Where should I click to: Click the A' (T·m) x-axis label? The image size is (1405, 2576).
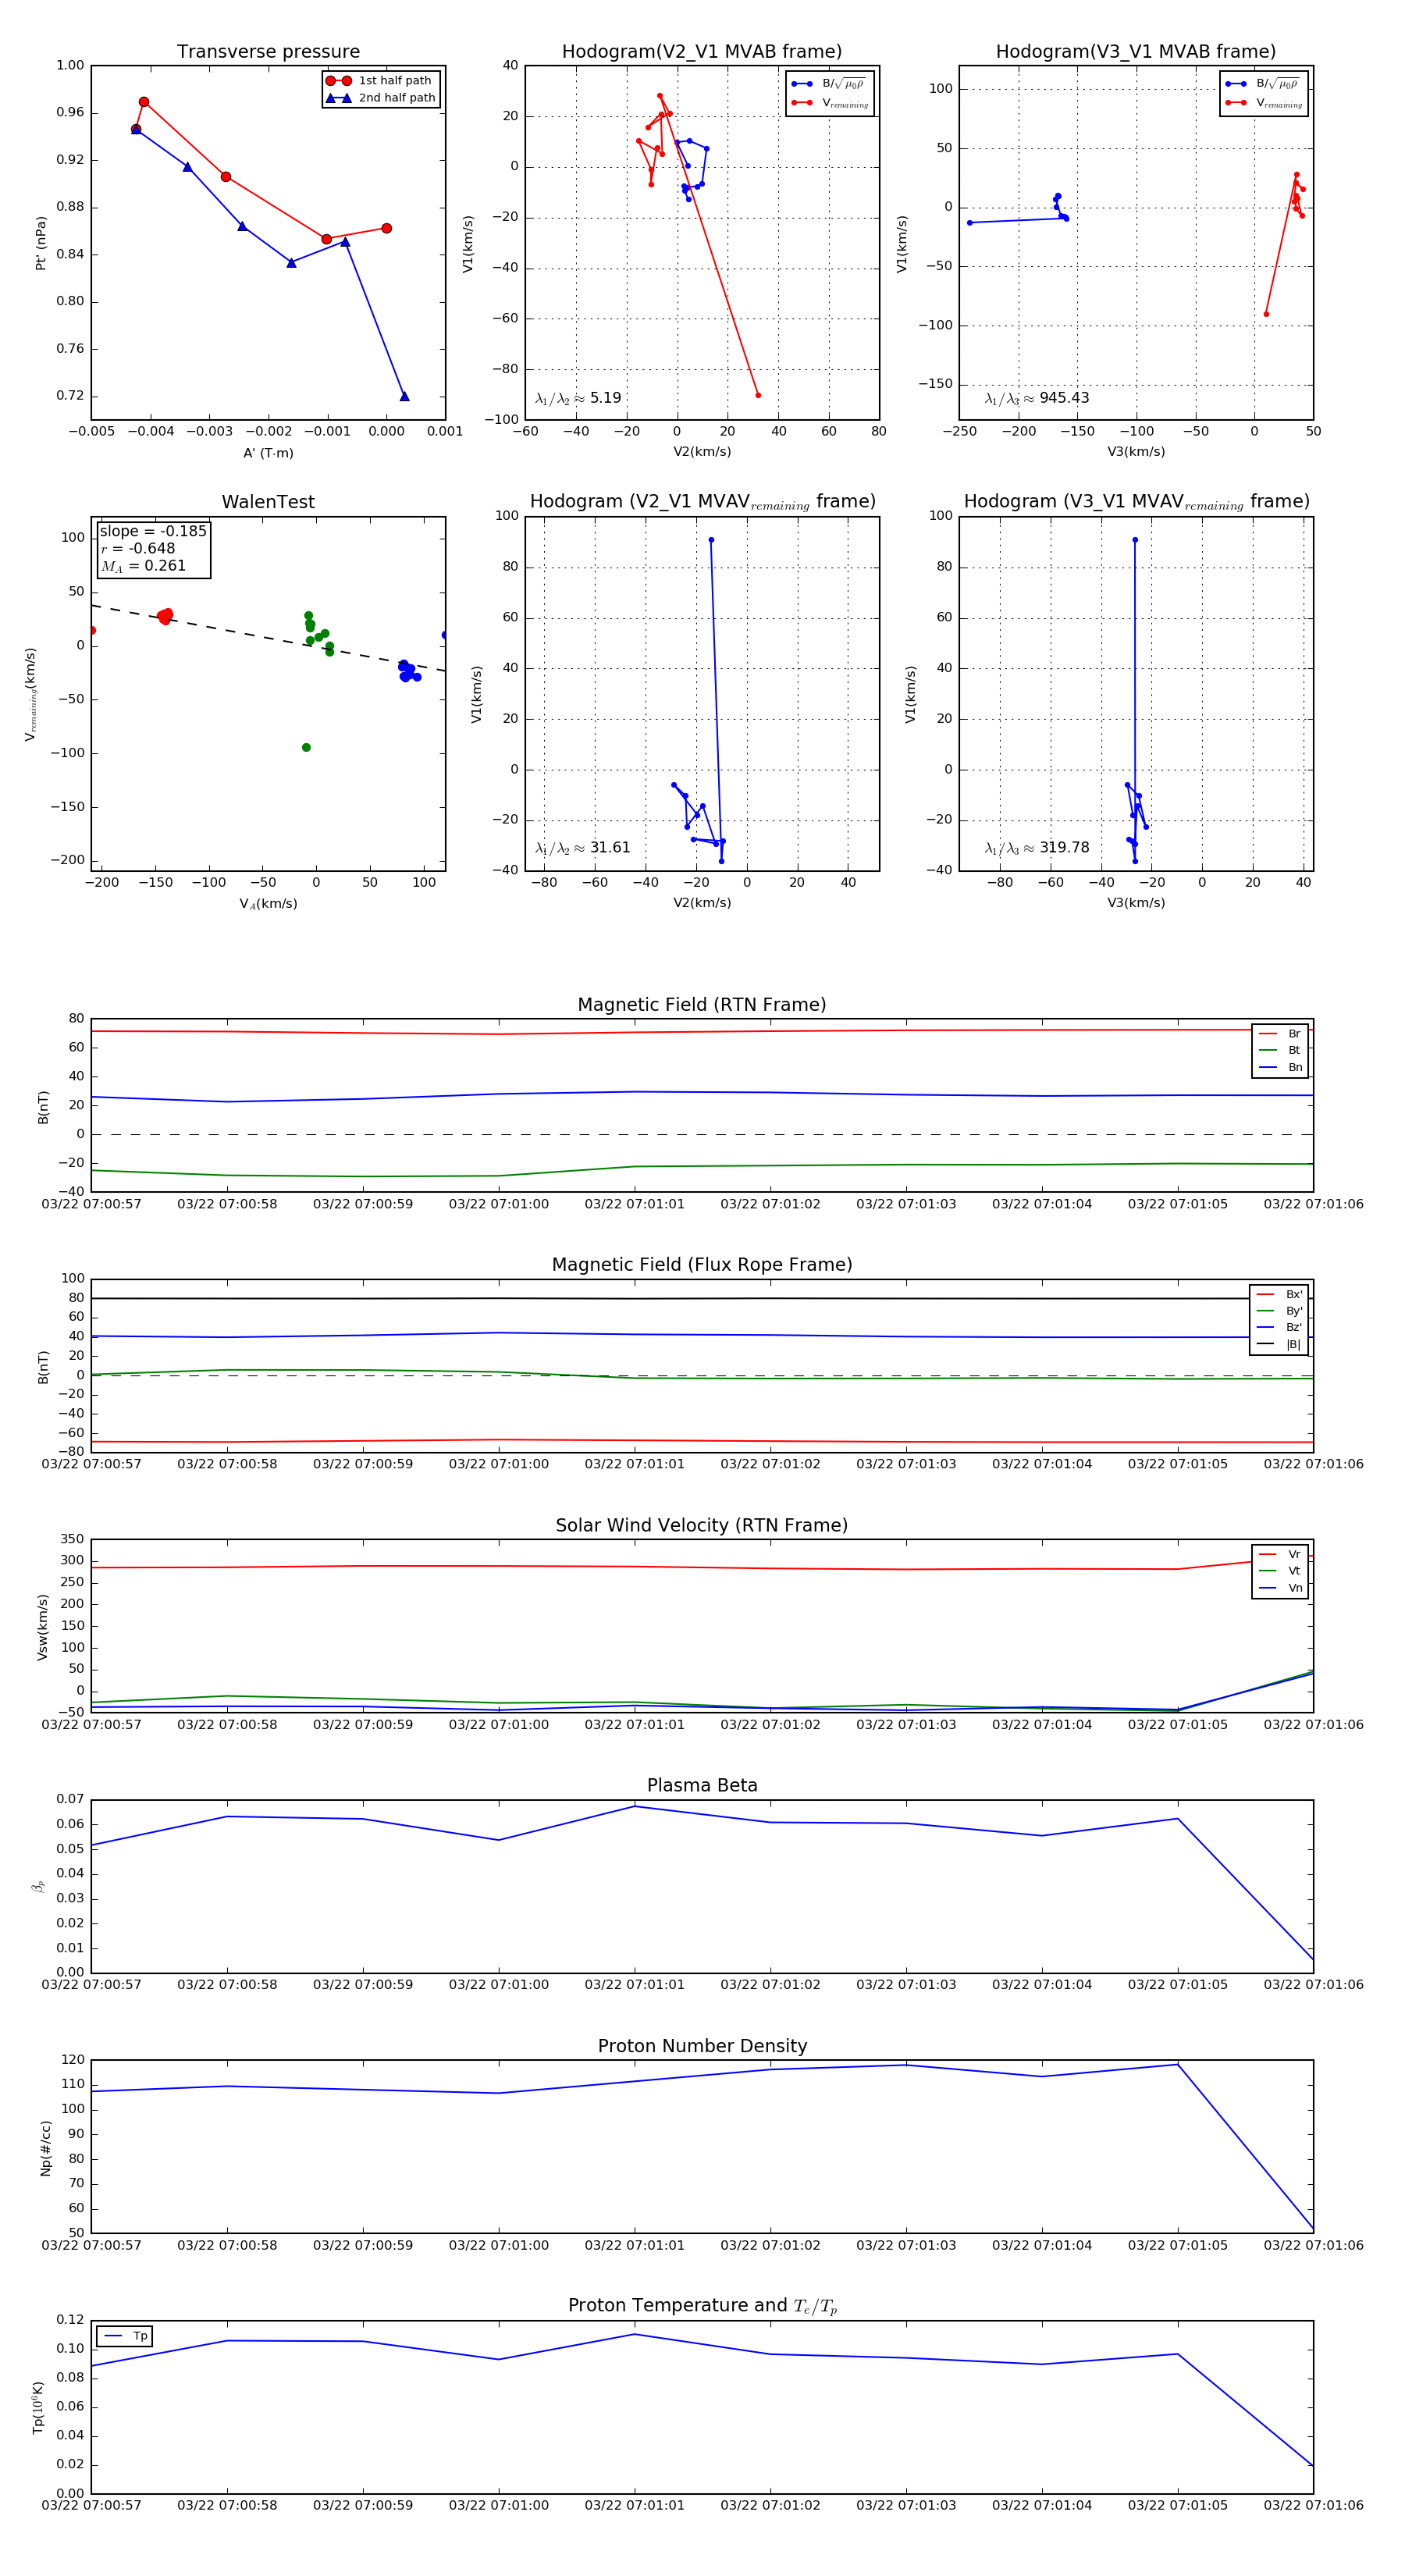pyautogui.click(x=268, y=453)
